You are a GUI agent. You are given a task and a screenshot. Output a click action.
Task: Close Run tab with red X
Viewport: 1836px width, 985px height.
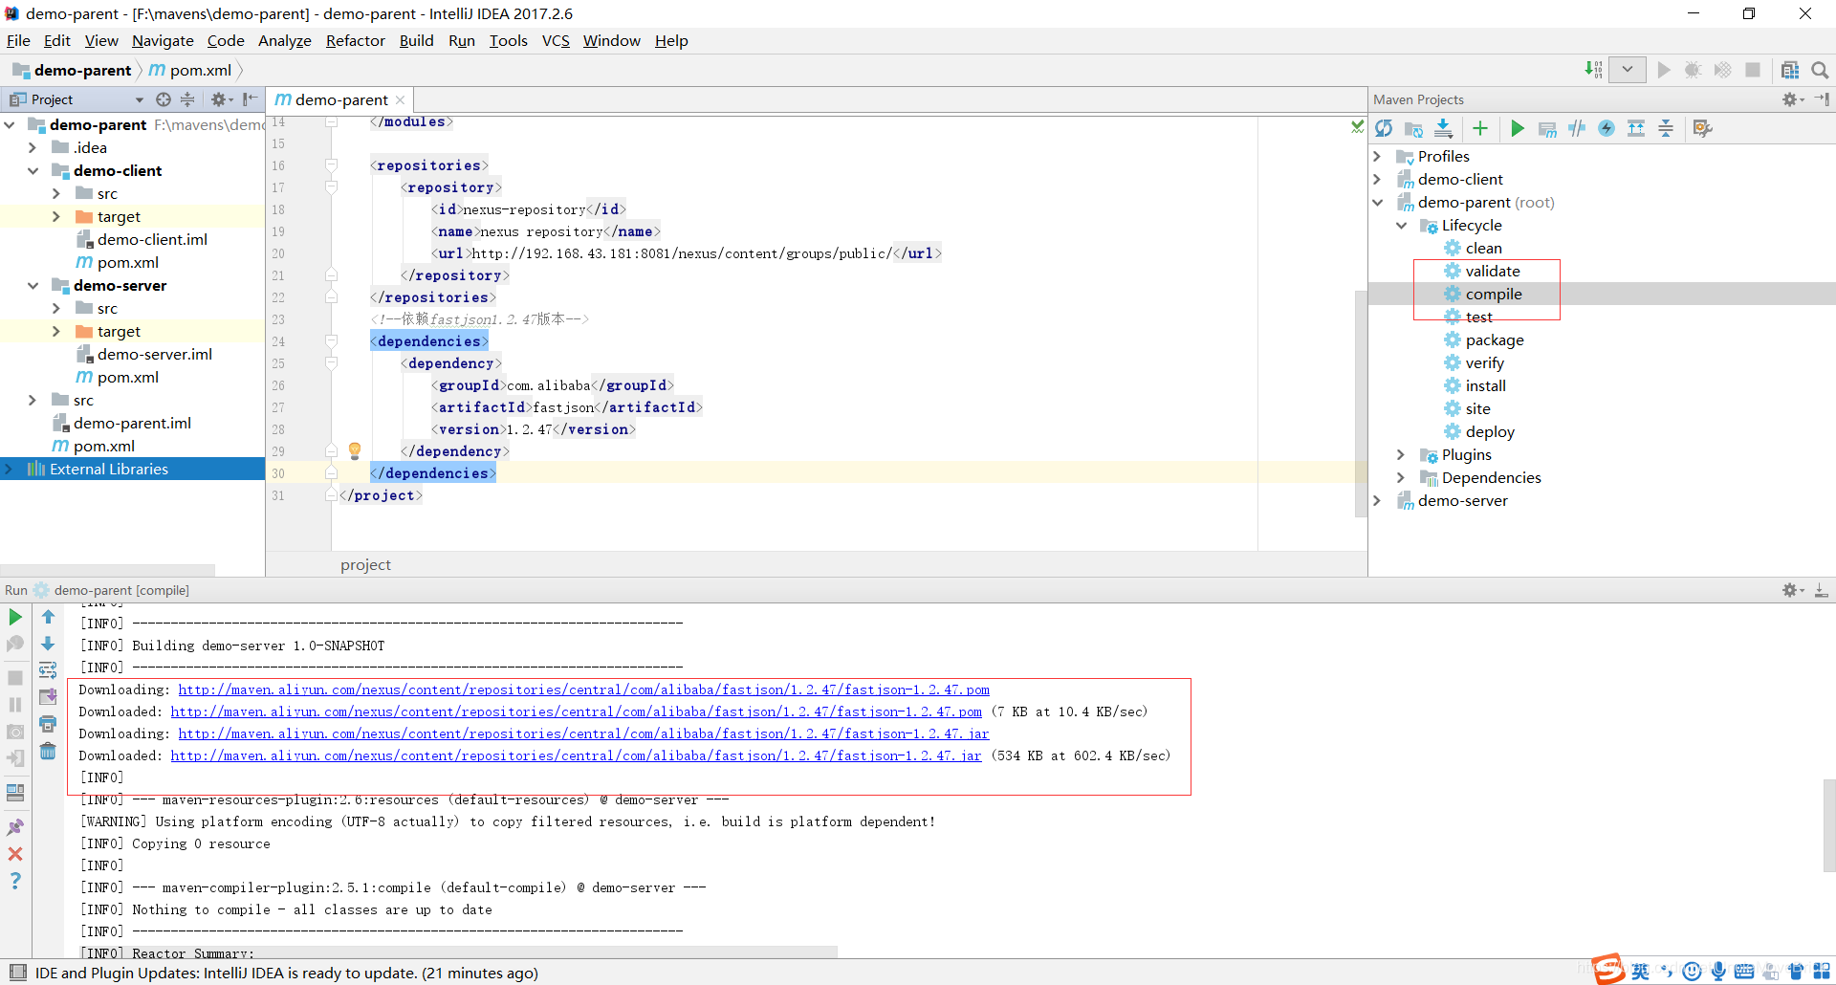point(15,854)
